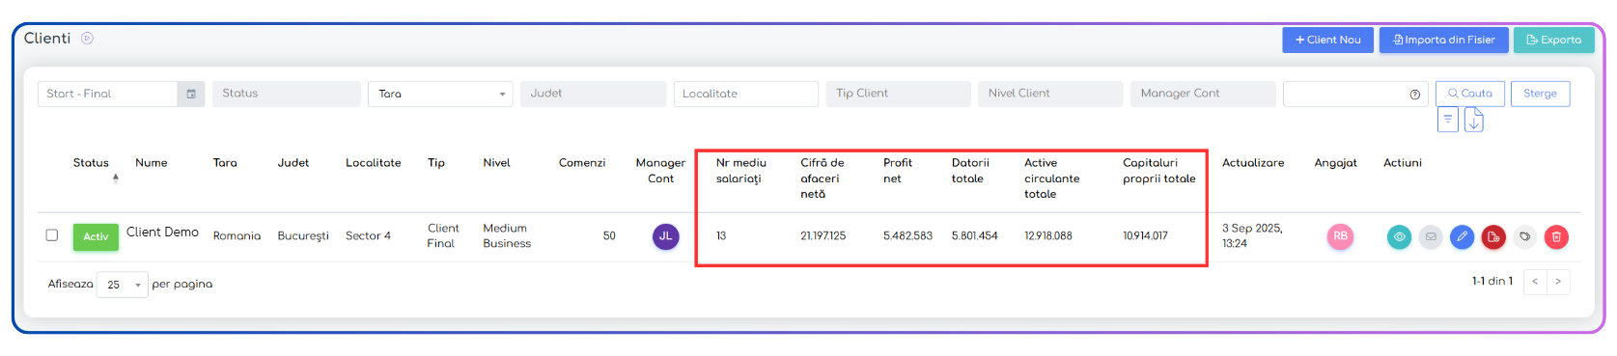The height and width of the screenshot is (356, 1617).
Task: Click the Romania country cell
Action: pyautogui.click(x=237, y=236)
